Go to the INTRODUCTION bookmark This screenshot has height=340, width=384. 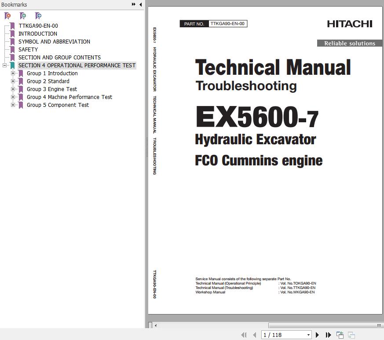coord(38,33)
